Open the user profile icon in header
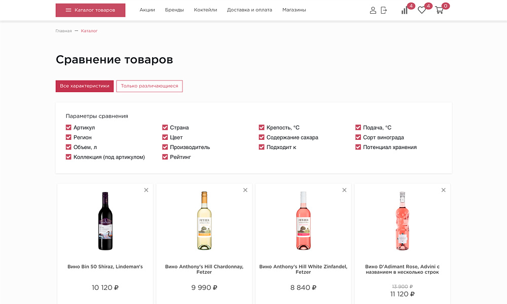 [373, 10]
